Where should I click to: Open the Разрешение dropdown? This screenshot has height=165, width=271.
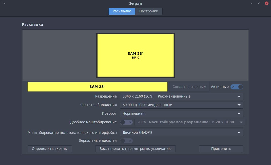(182, 96)
